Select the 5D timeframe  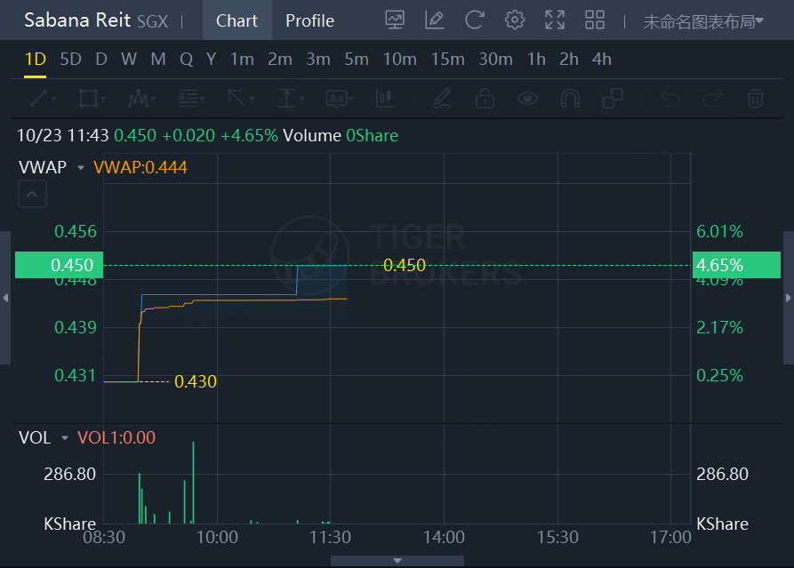coord(70,60)
